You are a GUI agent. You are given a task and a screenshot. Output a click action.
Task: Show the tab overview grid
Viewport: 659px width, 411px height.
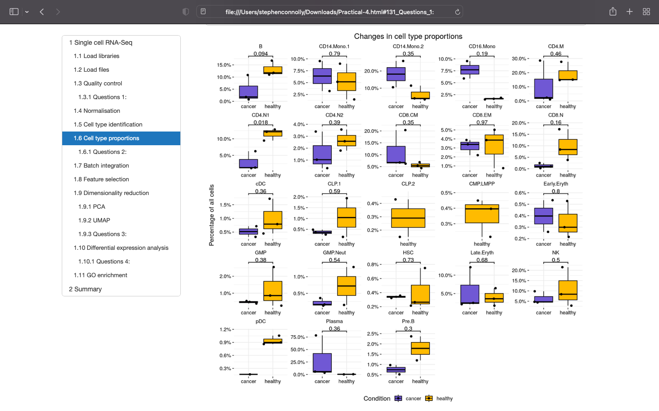(646, 11)
